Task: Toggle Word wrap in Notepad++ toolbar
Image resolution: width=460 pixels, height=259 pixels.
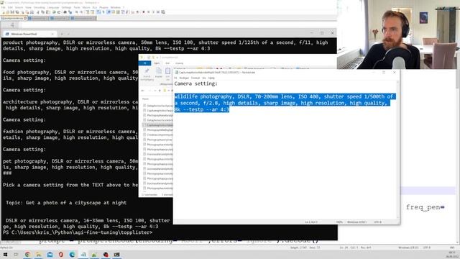Action: [98, 12]
